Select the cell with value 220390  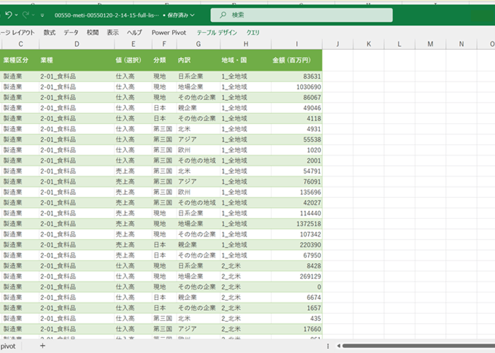tap(297, 244)
